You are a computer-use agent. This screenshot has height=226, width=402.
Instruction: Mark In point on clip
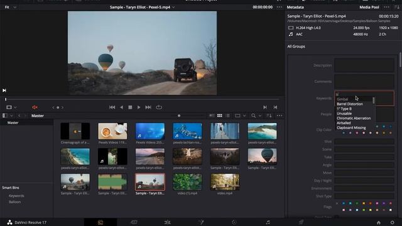pyautogui.click(x=265, y=107)
